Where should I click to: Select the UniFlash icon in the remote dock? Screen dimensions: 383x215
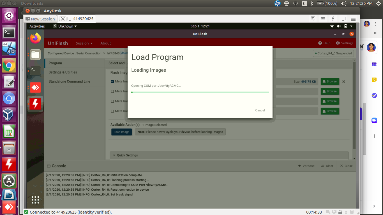point(35,104)
